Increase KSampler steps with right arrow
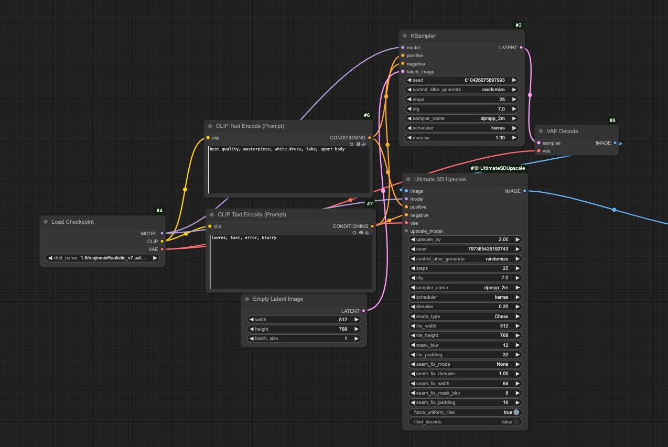 coord(514,100)
